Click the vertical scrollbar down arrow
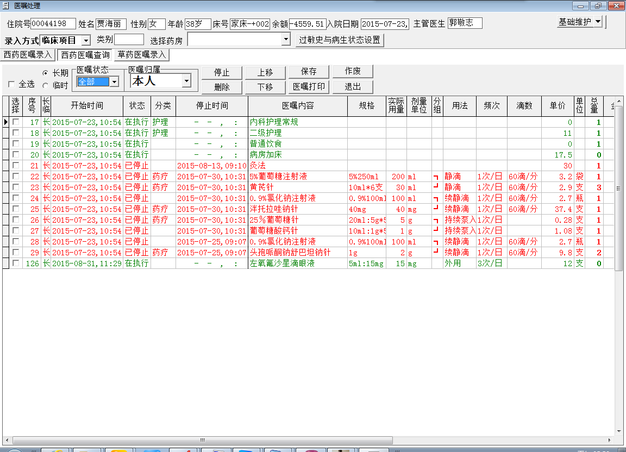The height and width of the screenshot is (452, 626). pyautogui.click(x=619, y=432)
